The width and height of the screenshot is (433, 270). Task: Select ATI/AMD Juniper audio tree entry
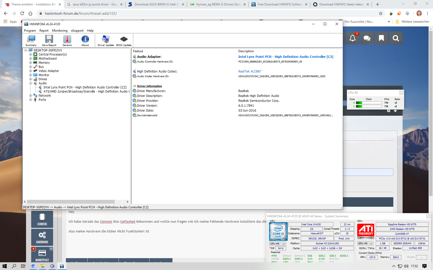[85, 92]
